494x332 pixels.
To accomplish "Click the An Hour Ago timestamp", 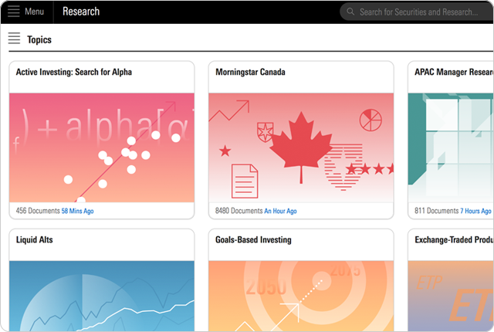I will [280, 211].
